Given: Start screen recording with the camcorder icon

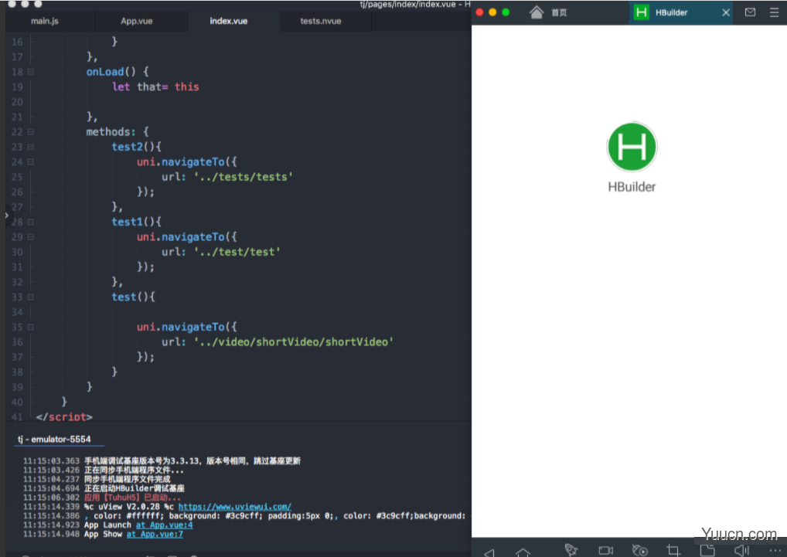Looking at the screenshot, I should tap(606, 551).
